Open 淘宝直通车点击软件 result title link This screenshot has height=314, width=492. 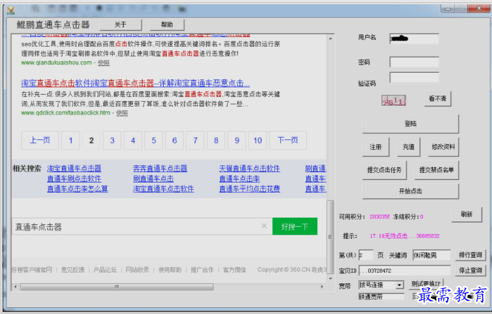(135, 84)
